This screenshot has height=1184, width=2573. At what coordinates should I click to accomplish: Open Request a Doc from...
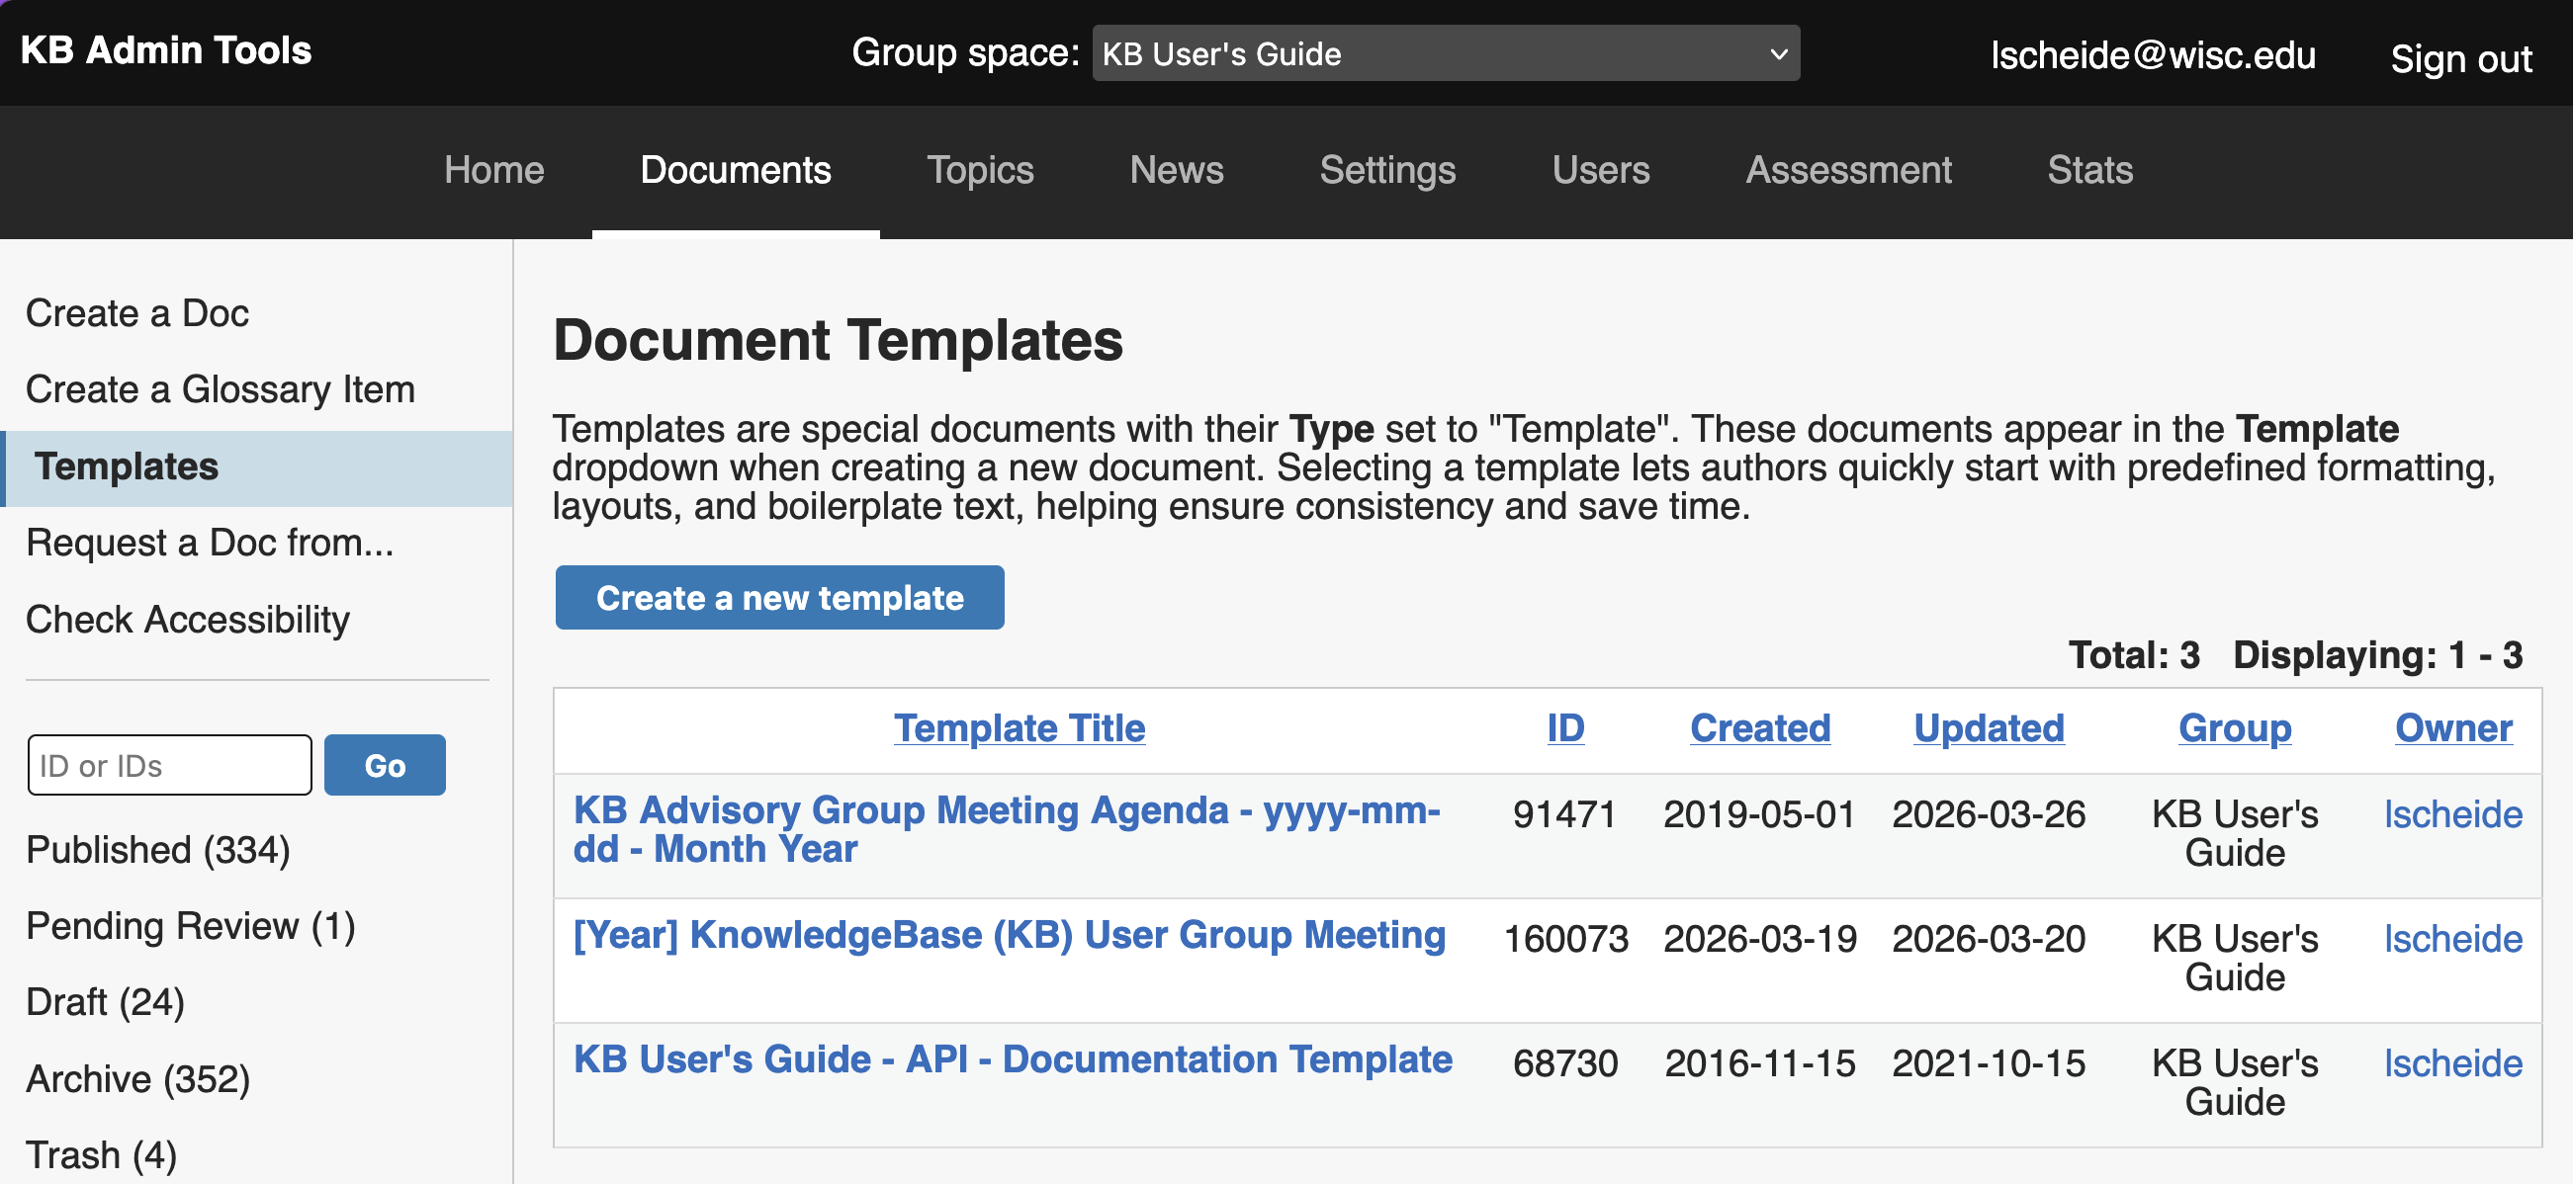(209, 544)
